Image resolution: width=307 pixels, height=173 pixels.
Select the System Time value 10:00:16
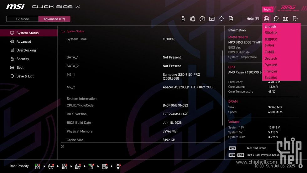point(169,39)
